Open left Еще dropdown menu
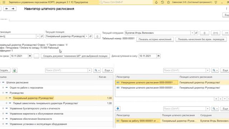The width and height of the screenshot is (229, 129). coord(108,70)
